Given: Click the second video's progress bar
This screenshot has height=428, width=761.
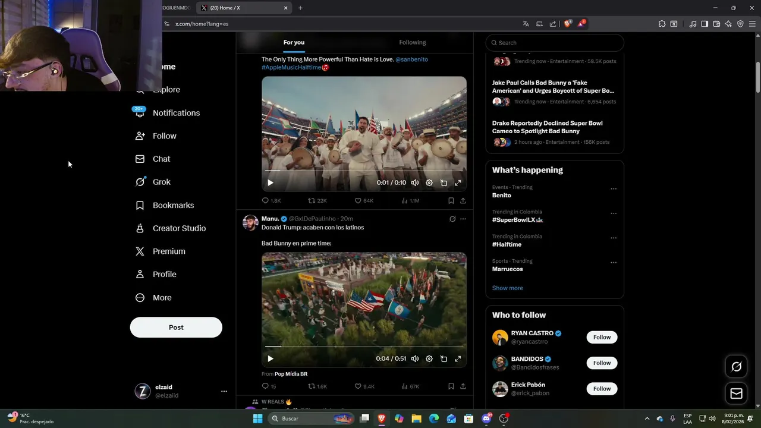Looking at the screenshot, I should (x=364, y=347).
